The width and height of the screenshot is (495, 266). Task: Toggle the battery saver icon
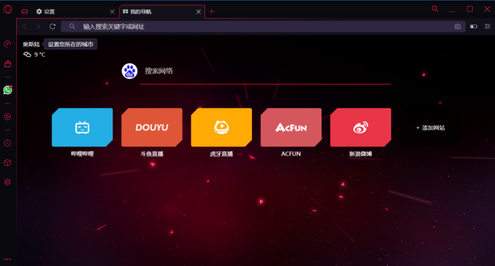click(474, 27)
